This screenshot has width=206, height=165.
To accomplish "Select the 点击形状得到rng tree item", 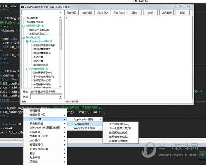I will 43,72.
